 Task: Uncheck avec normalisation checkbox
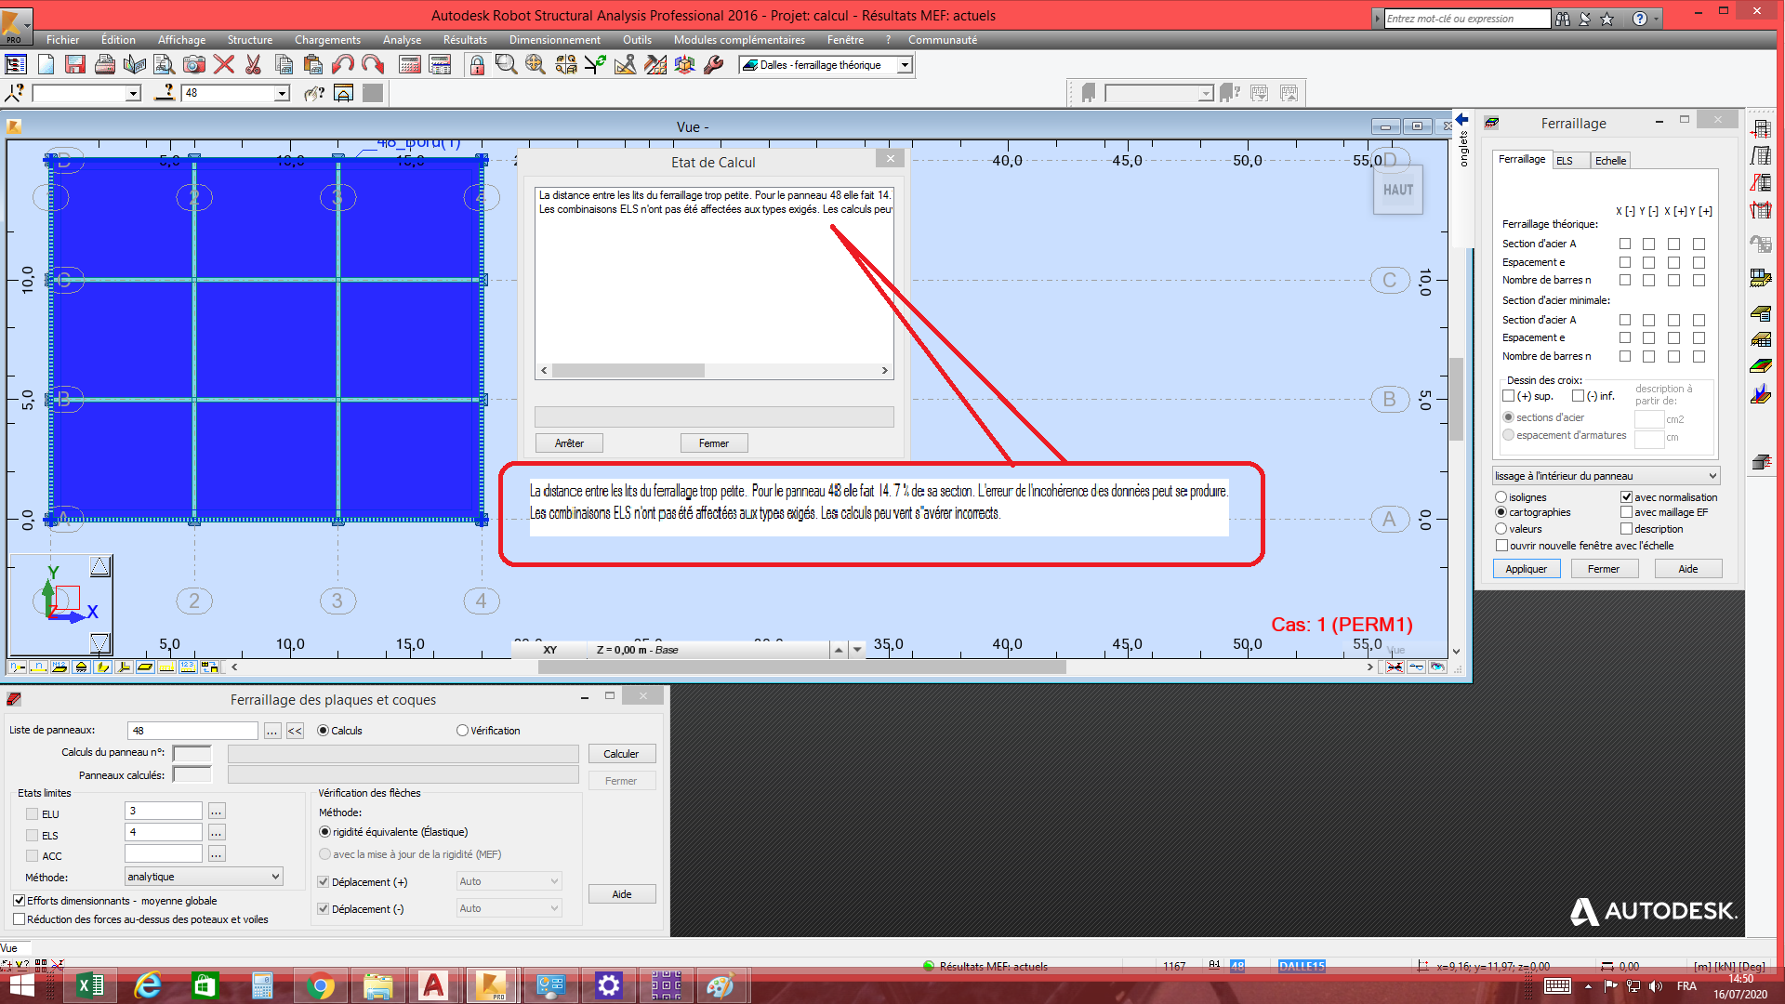point(1626,497)
